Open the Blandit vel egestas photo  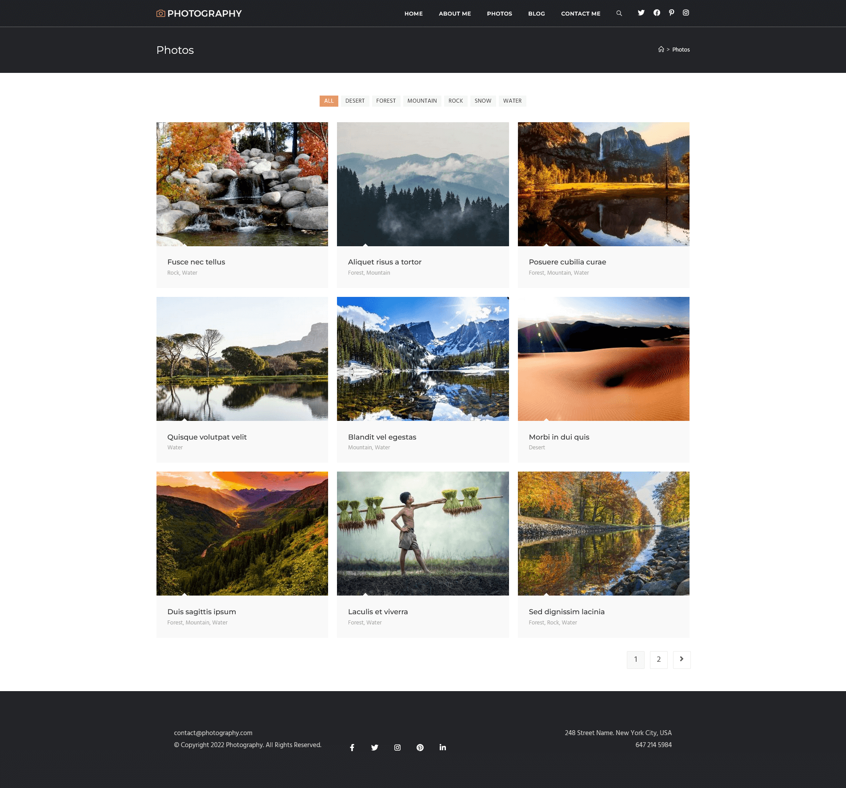[x=423, y=359]
